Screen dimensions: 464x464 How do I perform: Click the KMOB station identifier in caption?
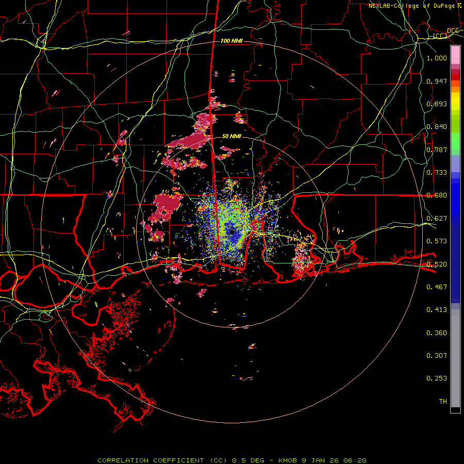[x=288, y=460]
